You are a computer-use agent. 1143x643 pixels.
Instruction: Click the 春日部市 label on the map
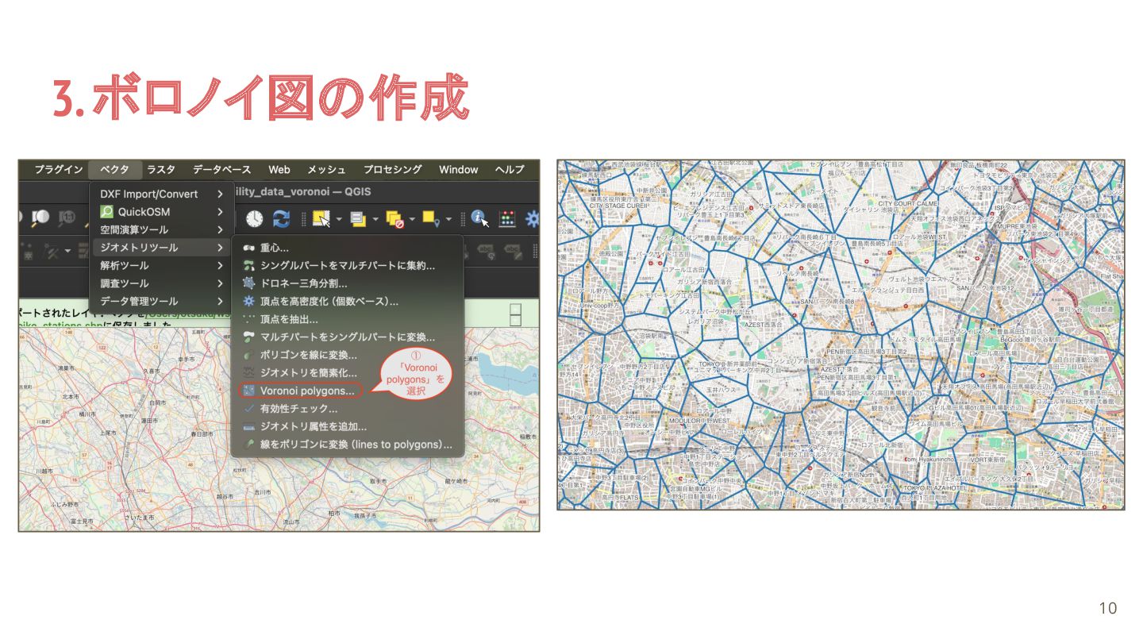(x=201, y=433)
